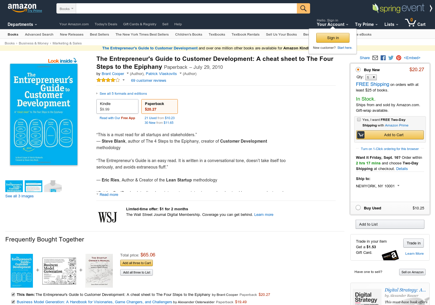Click the Add to Cart button
This screenshot has width=435, height=305.
tap(390, 135)
